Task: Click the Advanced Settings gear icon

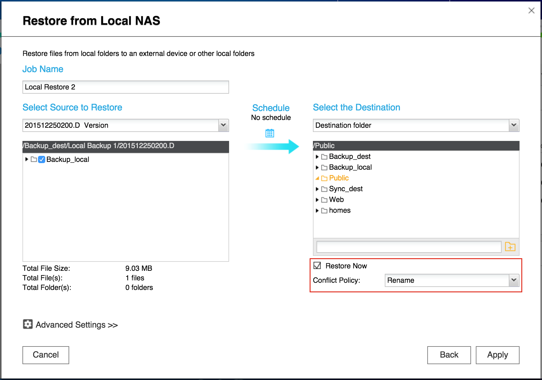Action: pos(28,324)
